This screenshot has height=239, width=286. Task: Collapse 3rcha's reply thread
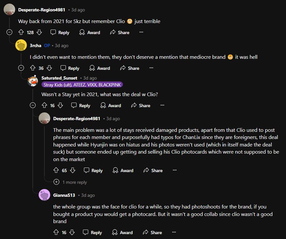(21, 68)
